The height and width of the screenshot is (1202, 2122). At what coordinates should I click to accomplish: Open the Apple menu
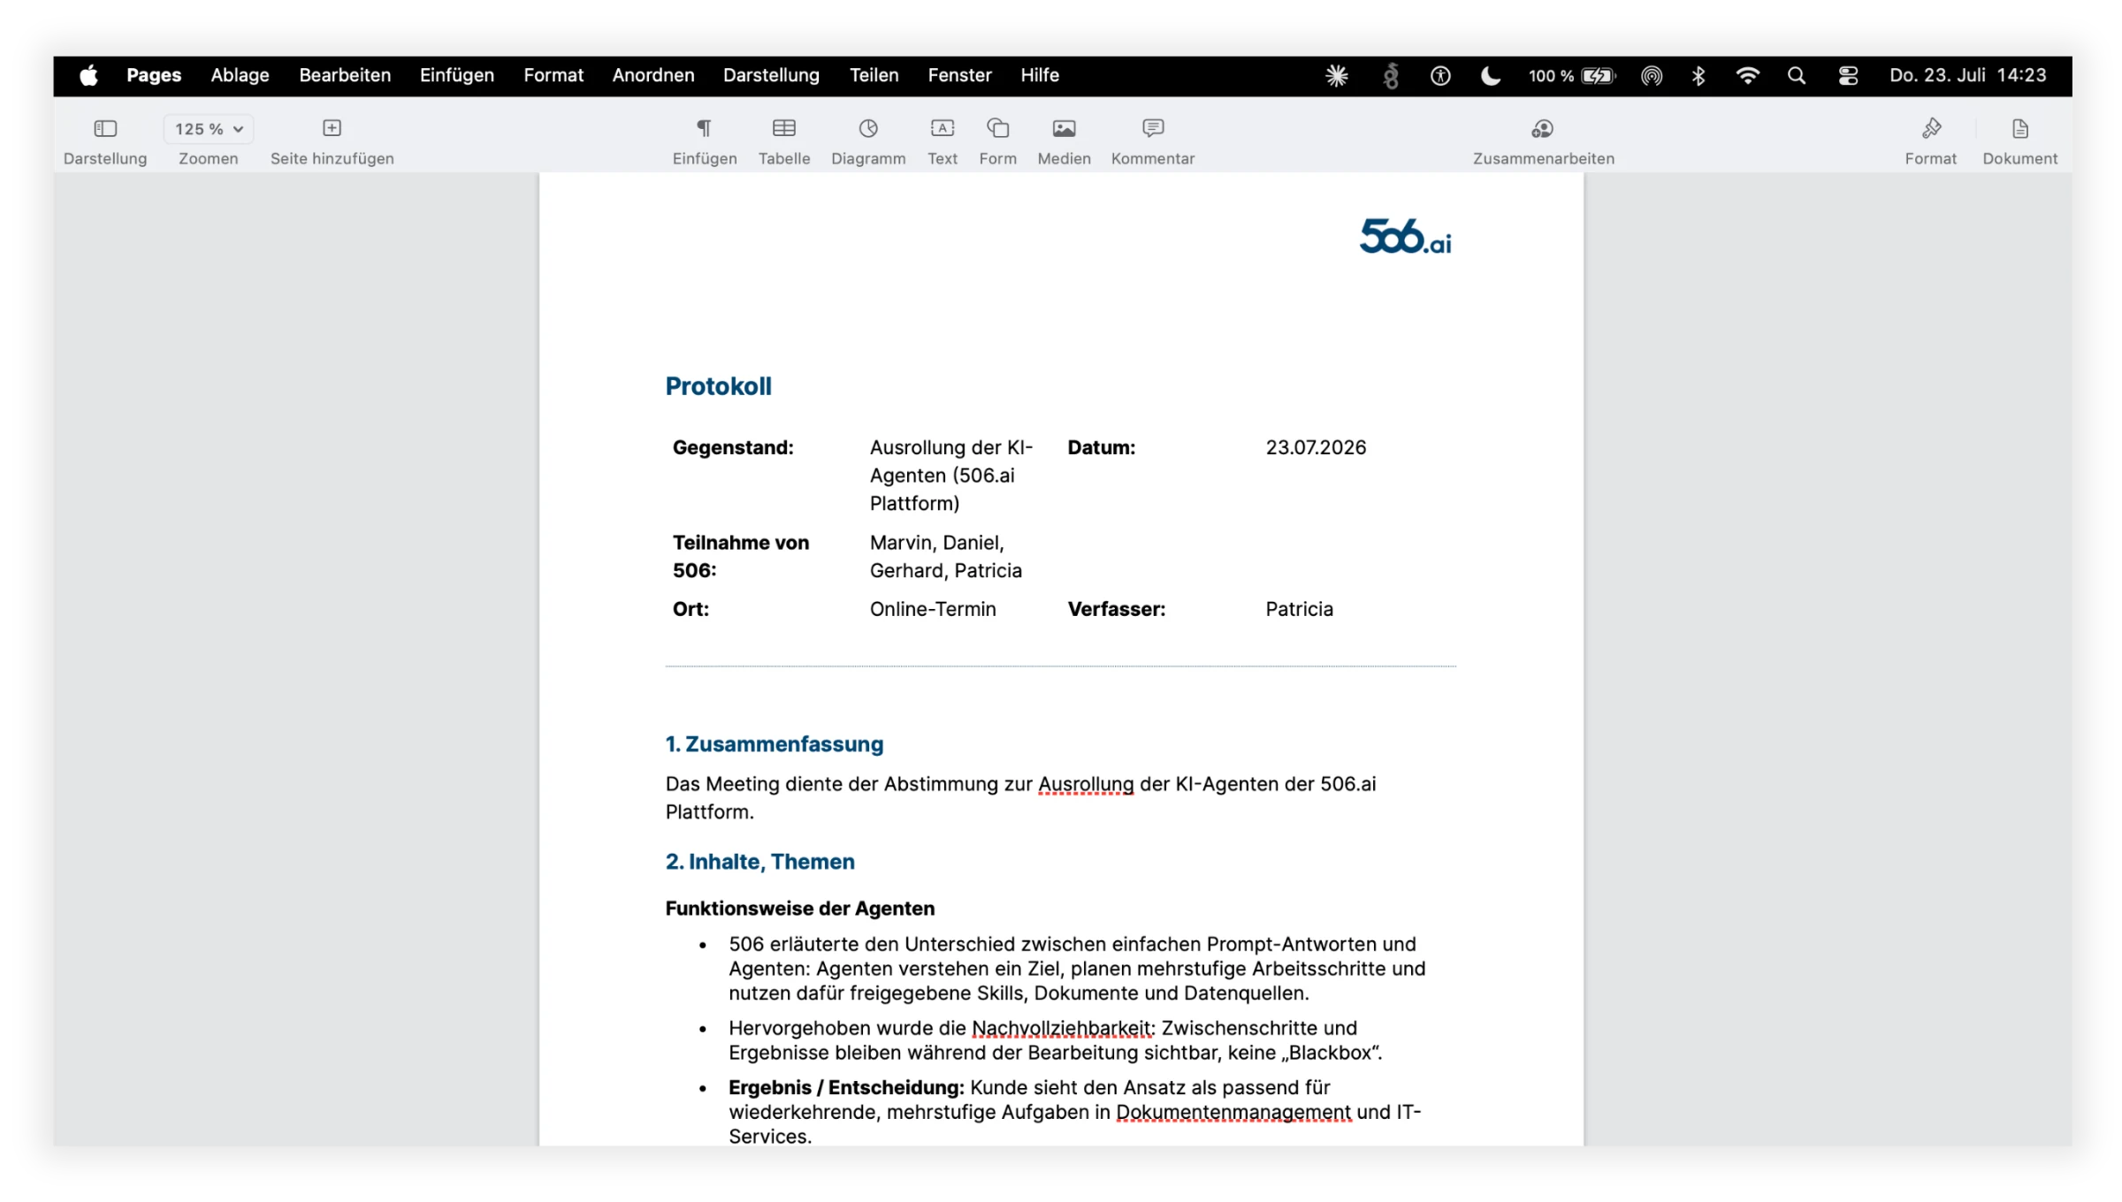click(88, 76)
